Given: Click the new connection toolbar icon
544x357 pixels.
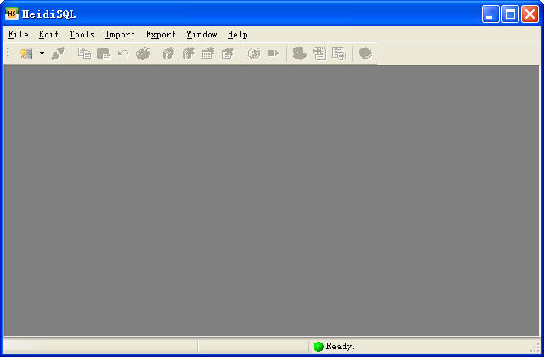Looking at the screenshot, I should click(25, 54).
